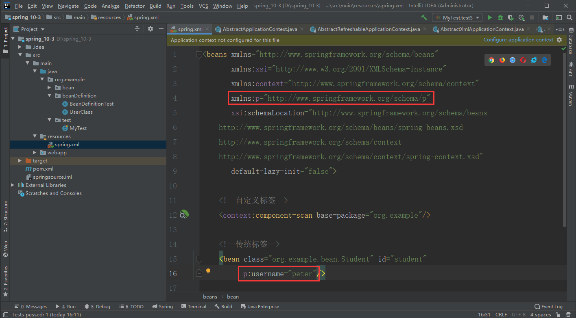Toggle the Database tool window
The width and height of the screenshot is (576, 318).
[571, 43]
